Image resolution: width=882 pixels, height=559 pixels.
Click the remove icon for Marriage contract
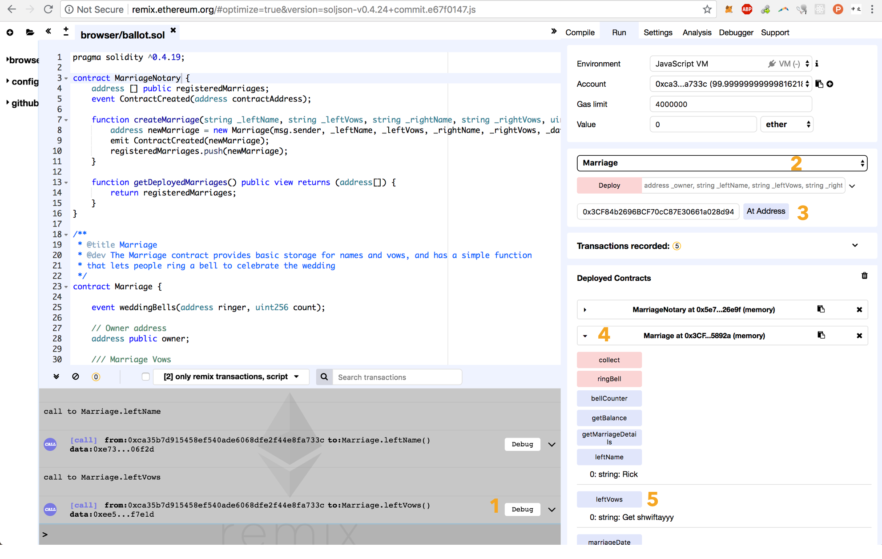click(859, 335)
